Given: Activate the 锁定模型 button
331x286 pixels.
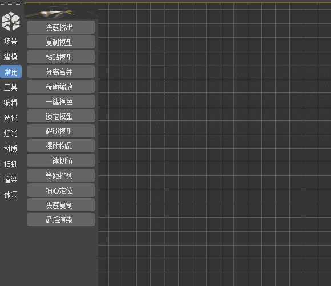Looking at the screenshot, I should pyautogui.click(x=61, y=116).
